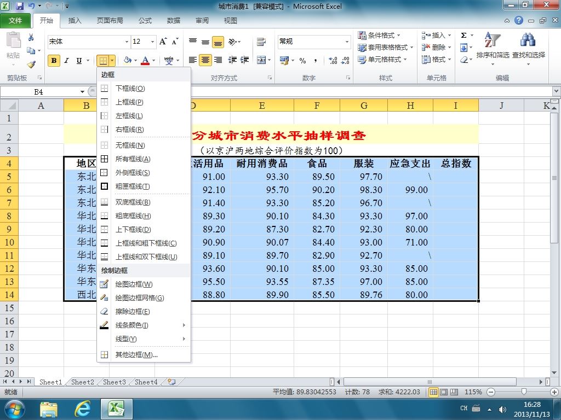Switch to the 插入 Insert ribbon tab
Image resolution: width=561 pixels, height=420 pixels.
(75, 21)
